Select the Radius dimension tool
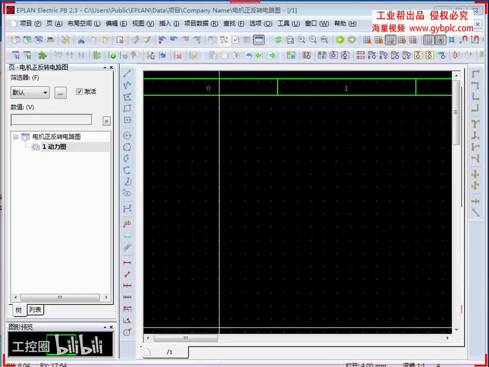 tap(127, 332)
